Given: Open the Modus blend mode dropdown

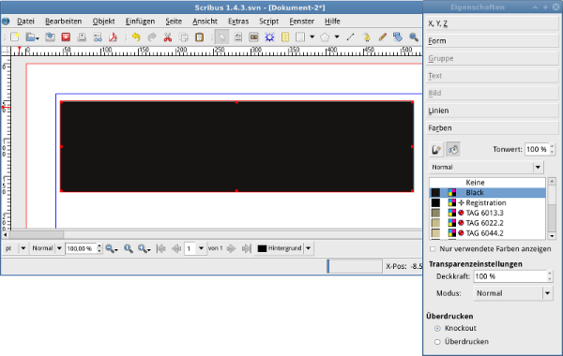Looking at the screenshot, I should coord(513,293).
